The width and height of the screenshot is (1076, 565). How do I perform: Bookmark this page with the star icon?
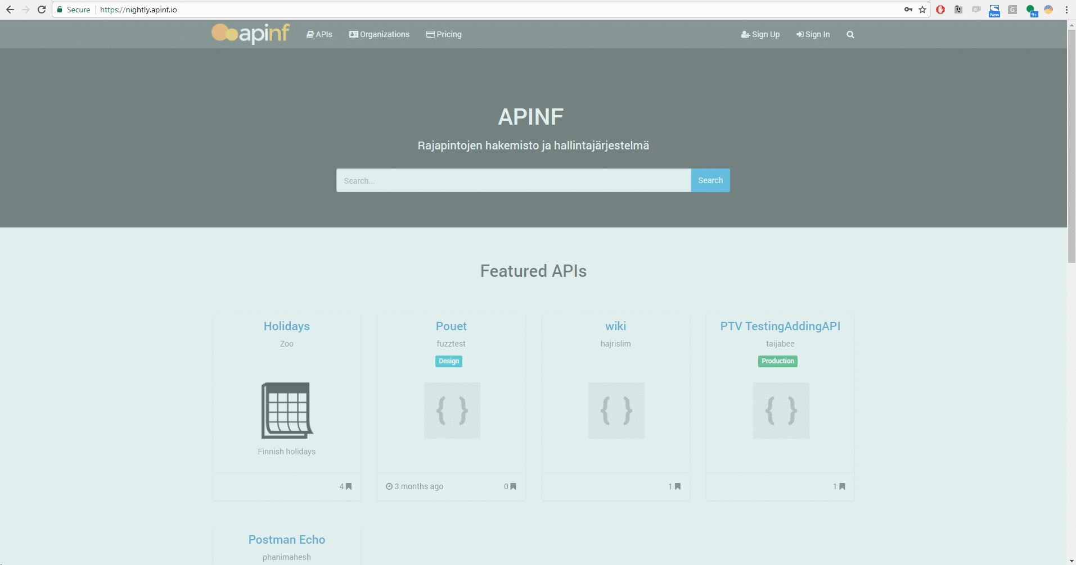pos(922,10)
